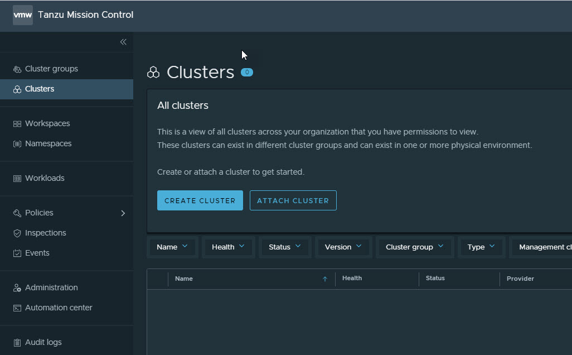Click the Clusters icon in sidebar

tap(17, 89)
